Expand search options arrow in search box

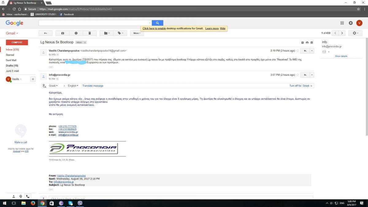tap(150, 23)
